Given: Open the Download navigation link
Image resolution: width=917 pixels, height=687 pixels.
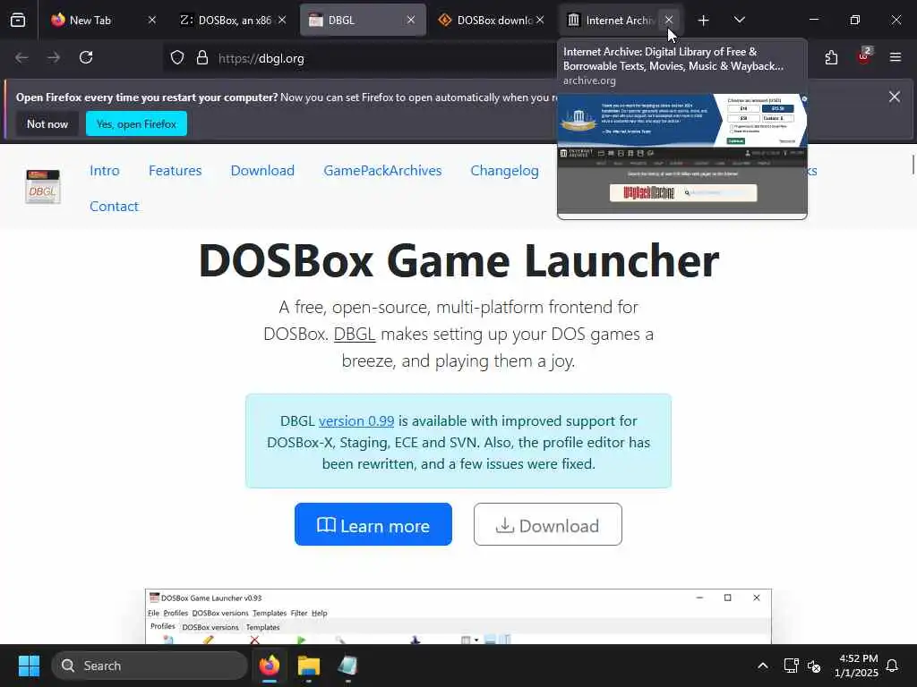Looking at the screenshot, I should [x=262, y=171].
